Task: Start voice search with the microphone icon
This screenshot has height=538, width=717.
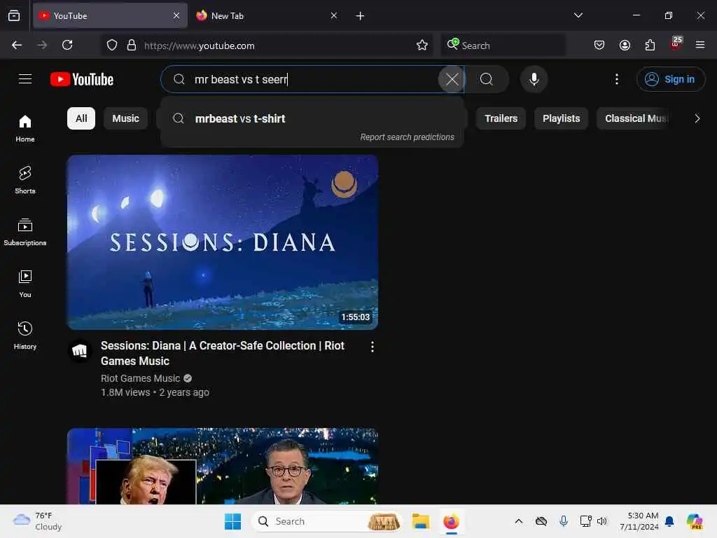Action: click(534, 79)
